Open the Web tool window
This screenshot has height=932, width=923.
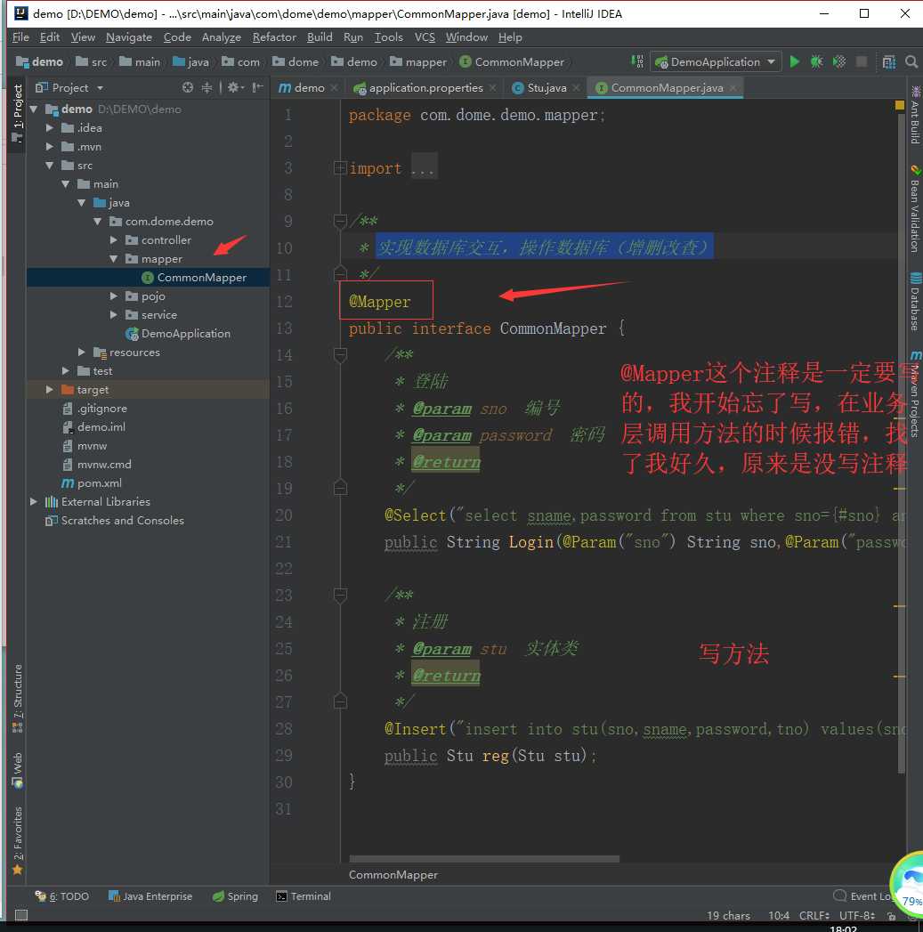[17, 770]
